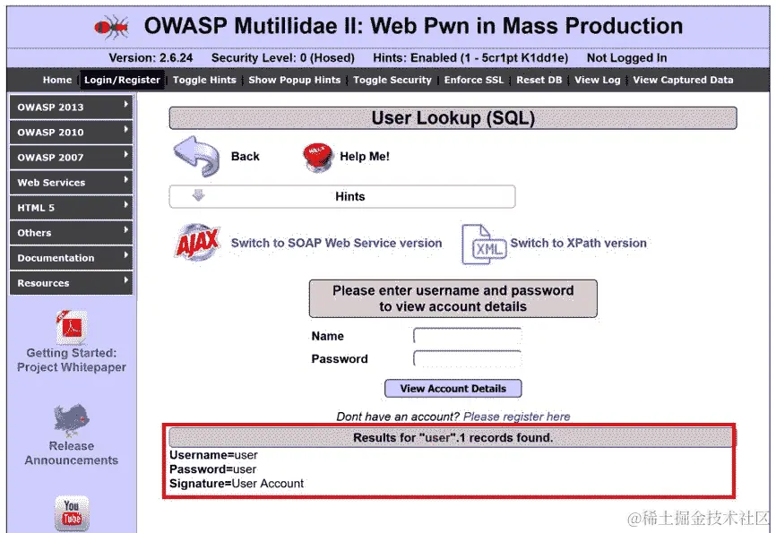Open the YouTube icon in sidebar
Viewport: 776px width, 533px height.
pos(72,512)
